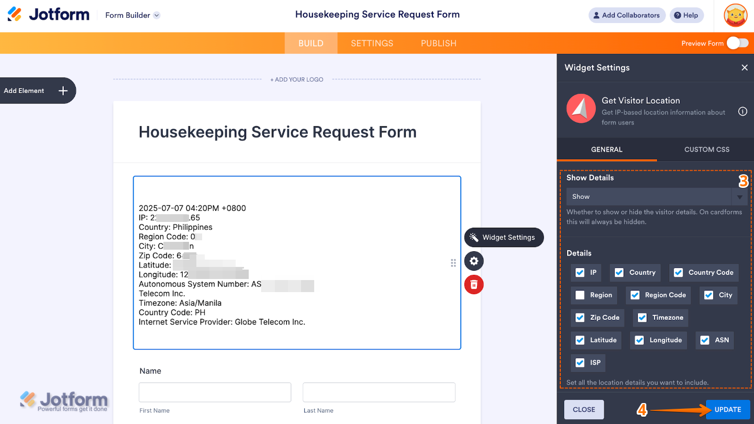754x424 pixels.
Task: Switch to the Custom CSS tab
Action: coord(706,150)
